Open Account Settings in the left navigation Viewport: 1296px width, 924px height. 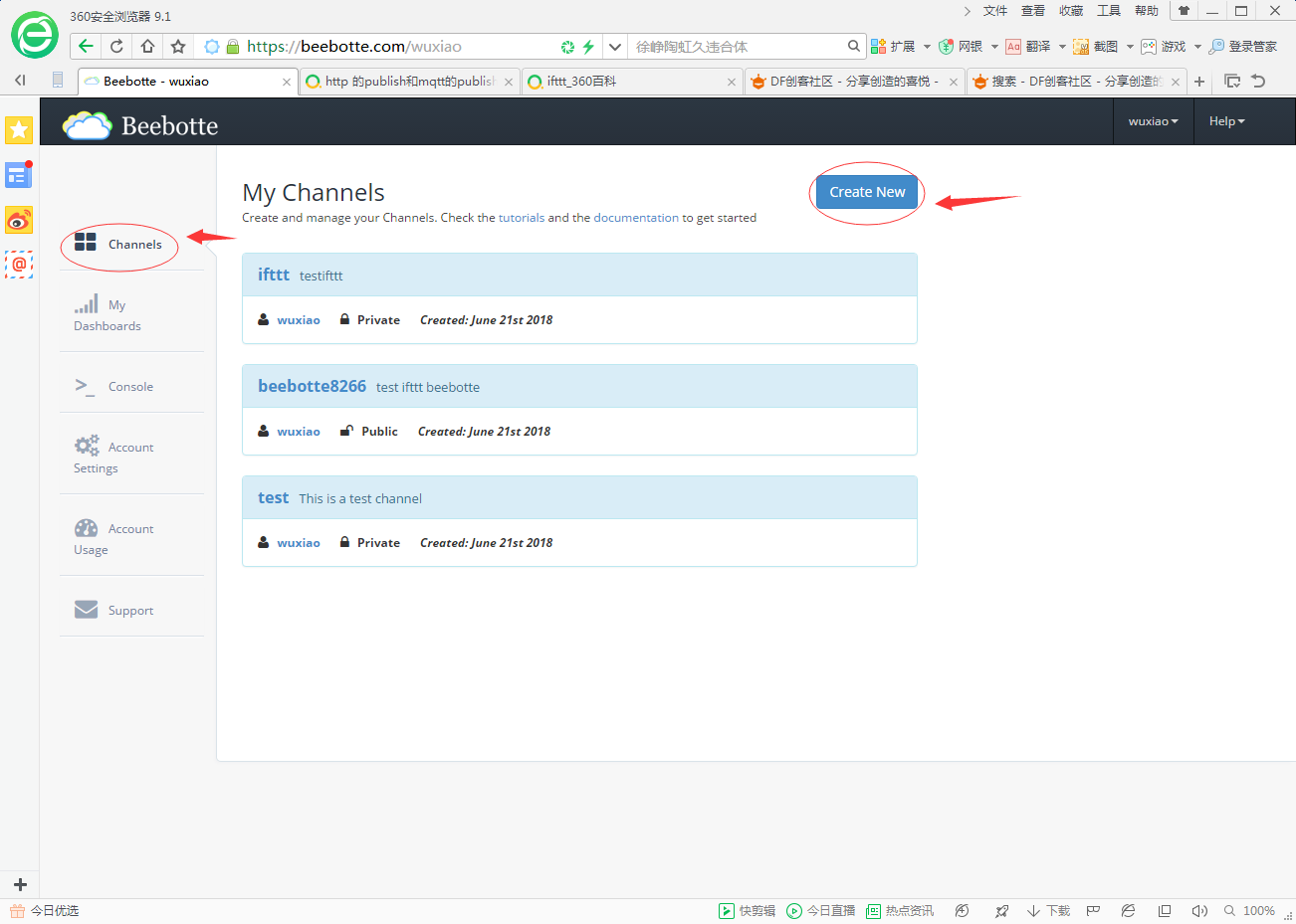[x=113, y=457]
